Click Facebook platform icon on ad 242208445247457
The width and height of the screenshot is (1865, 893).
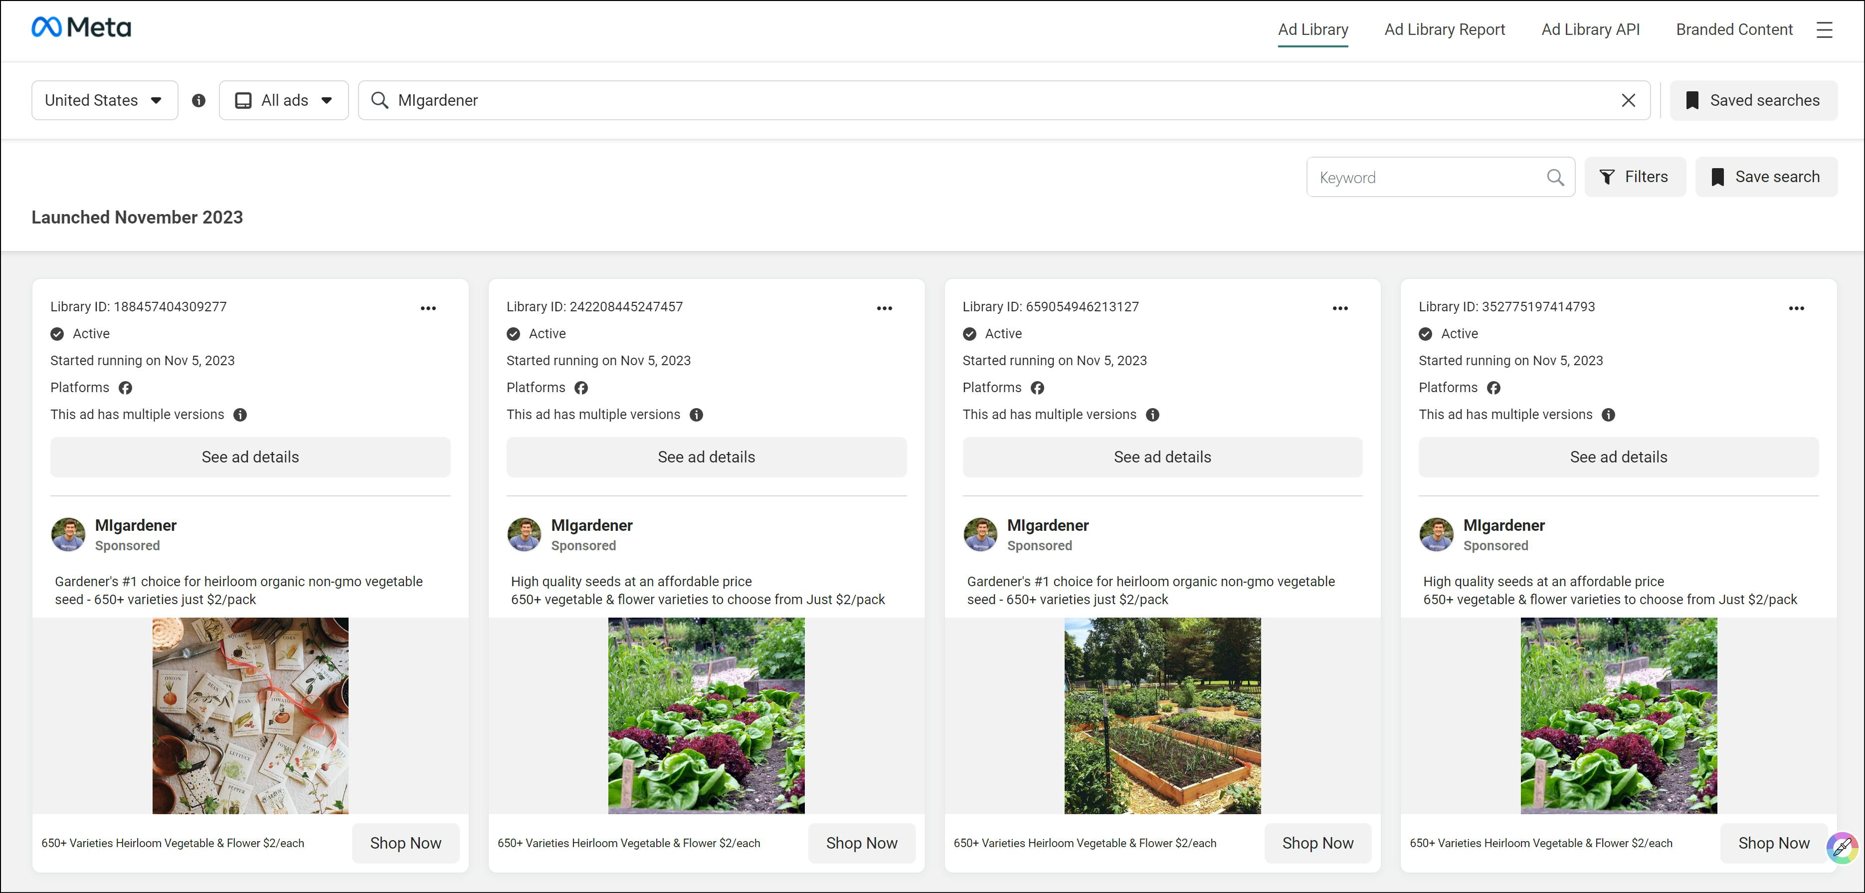tap(581, 388)
